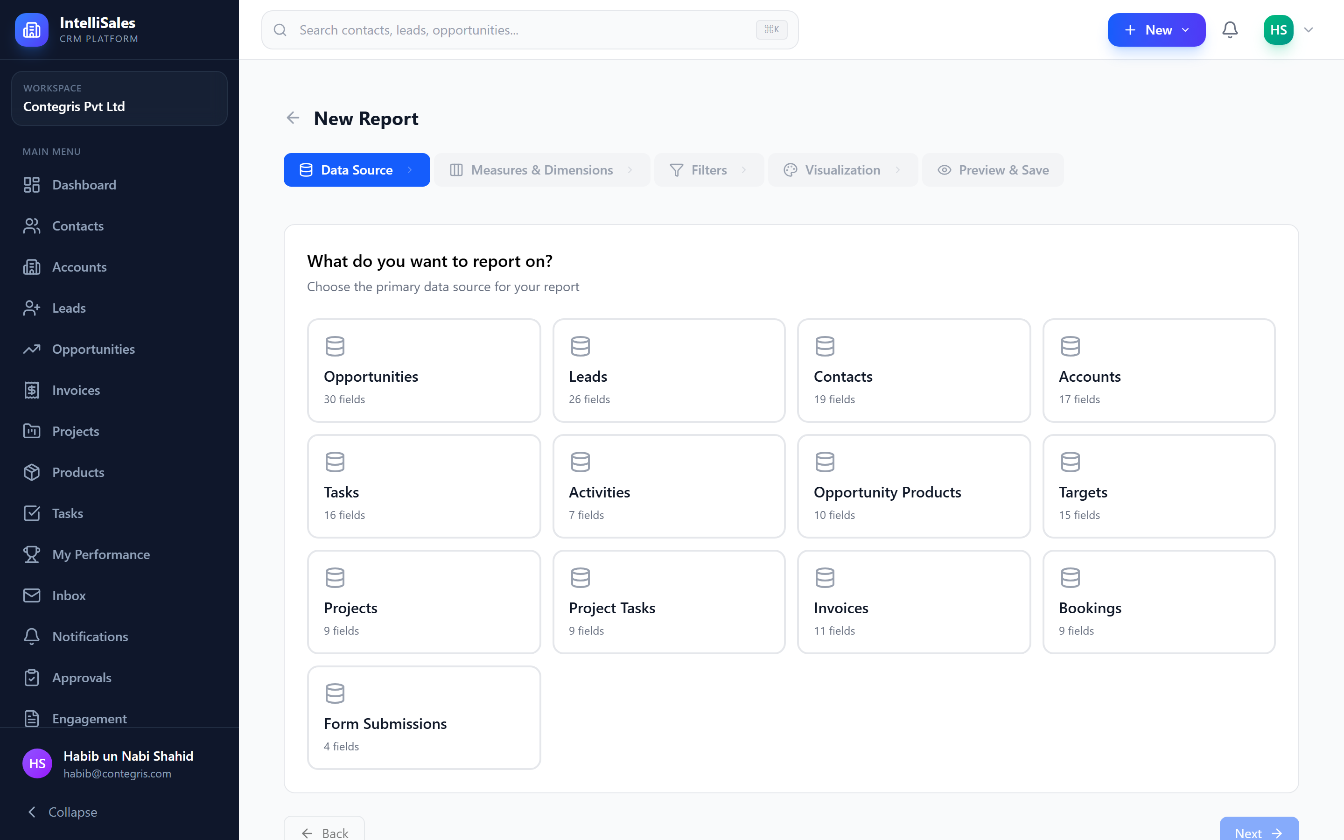Click database icon on Bookings card
Image resolution: width=1344 pixels, height=840 pixels.
coord(1070,578)
